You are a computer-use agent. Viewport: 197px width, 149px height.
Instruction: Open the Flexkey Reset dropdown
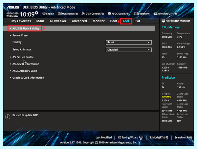coord(129,42)
